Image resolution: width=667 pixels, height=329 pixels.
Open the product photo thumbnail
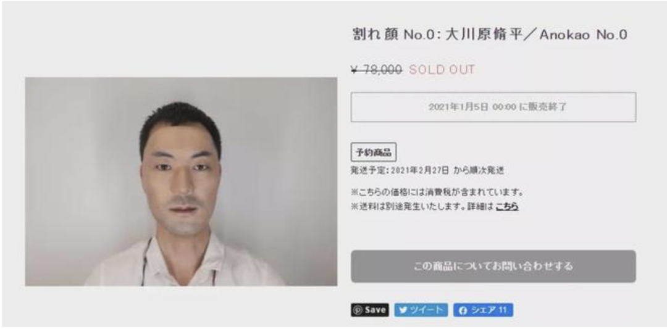coord(181,181)
